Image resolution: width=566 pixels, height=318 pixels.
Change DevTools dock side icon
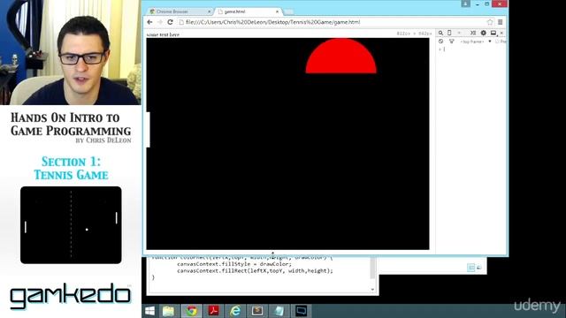[x=493, y=33]
